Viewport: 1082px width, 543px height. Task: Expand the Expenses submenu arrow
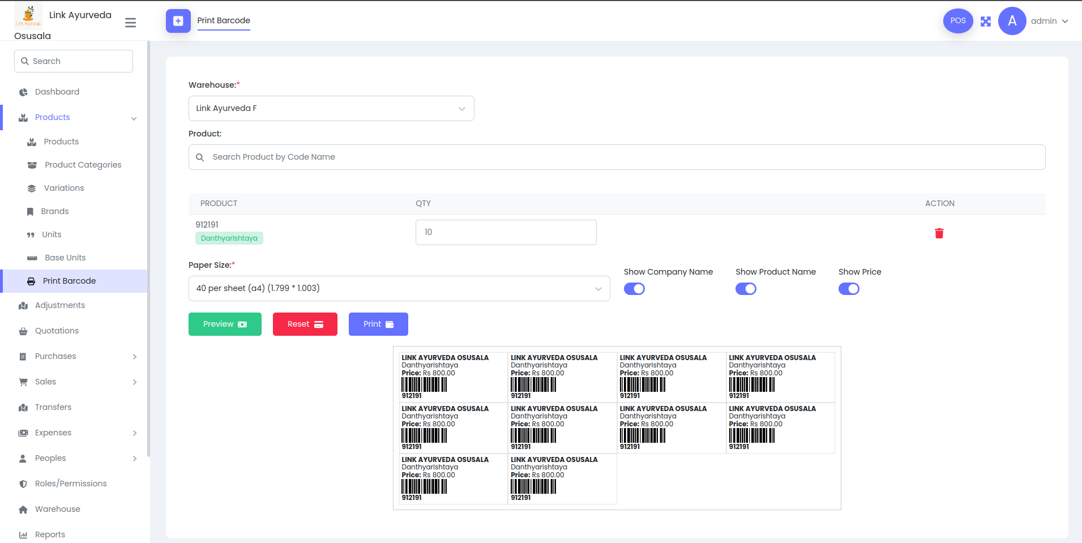(135, 433)
